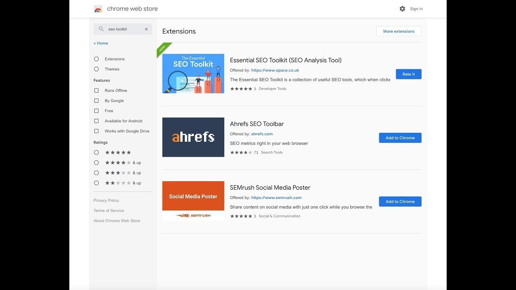Tick the Free feature checkbox
Viewport: 516px width, 290px height.
(96, 111)
